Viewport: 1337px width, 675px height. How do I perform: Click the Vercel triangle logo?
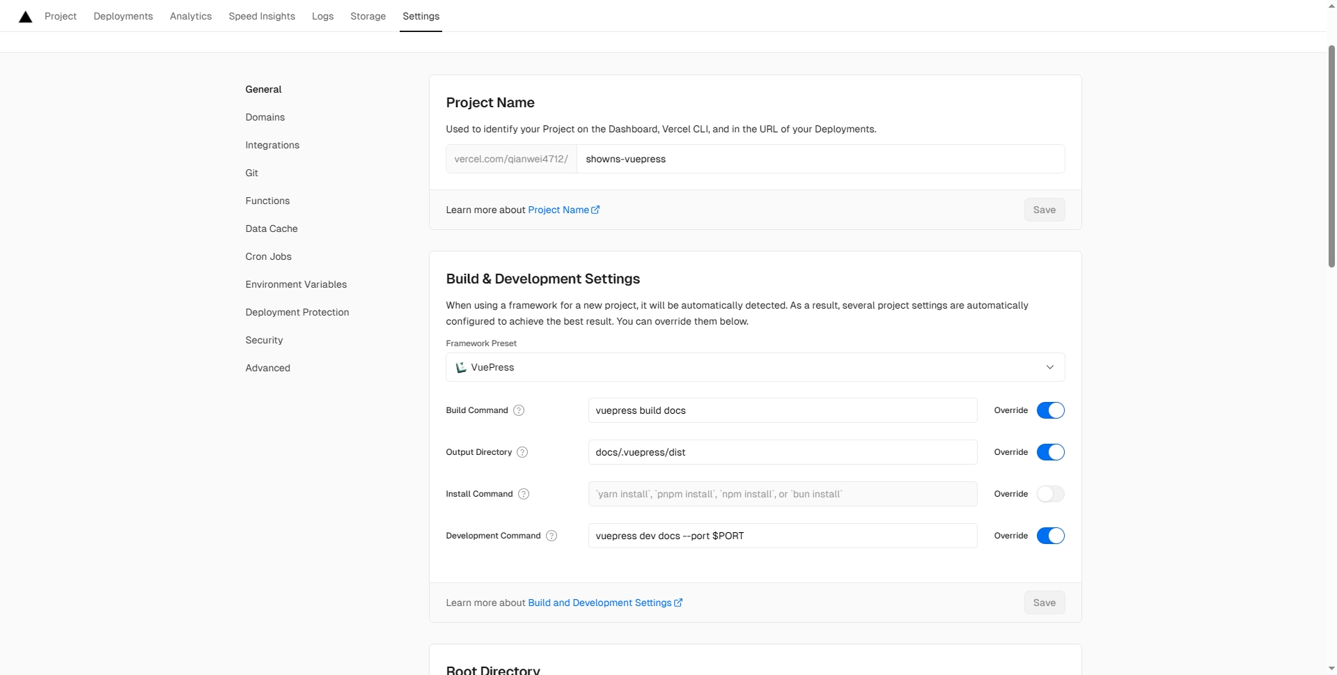(25, 17)
